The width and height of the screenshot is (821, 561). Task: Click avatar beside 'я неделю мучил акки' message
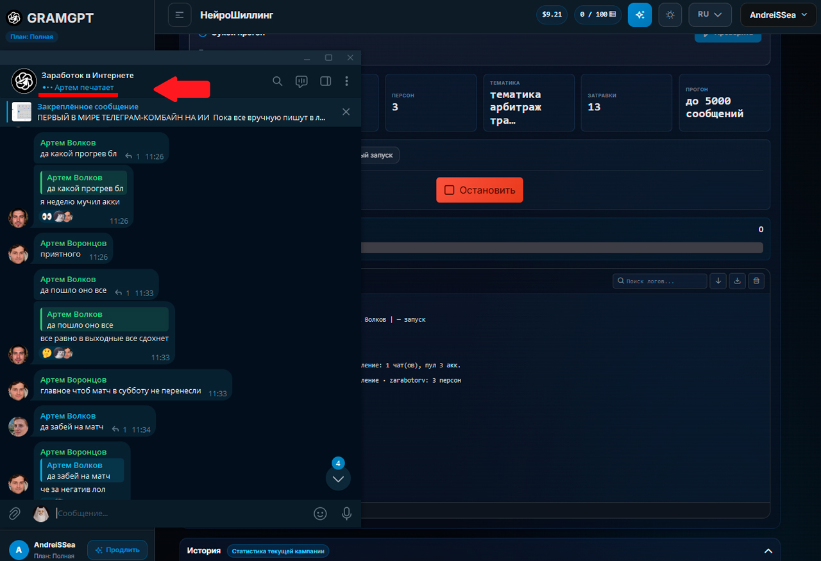[x=18, y=218]
